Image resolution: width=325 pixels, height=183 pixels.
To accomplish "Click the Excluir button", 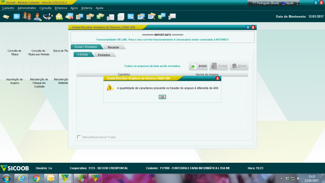I will (x=219, y=66).
